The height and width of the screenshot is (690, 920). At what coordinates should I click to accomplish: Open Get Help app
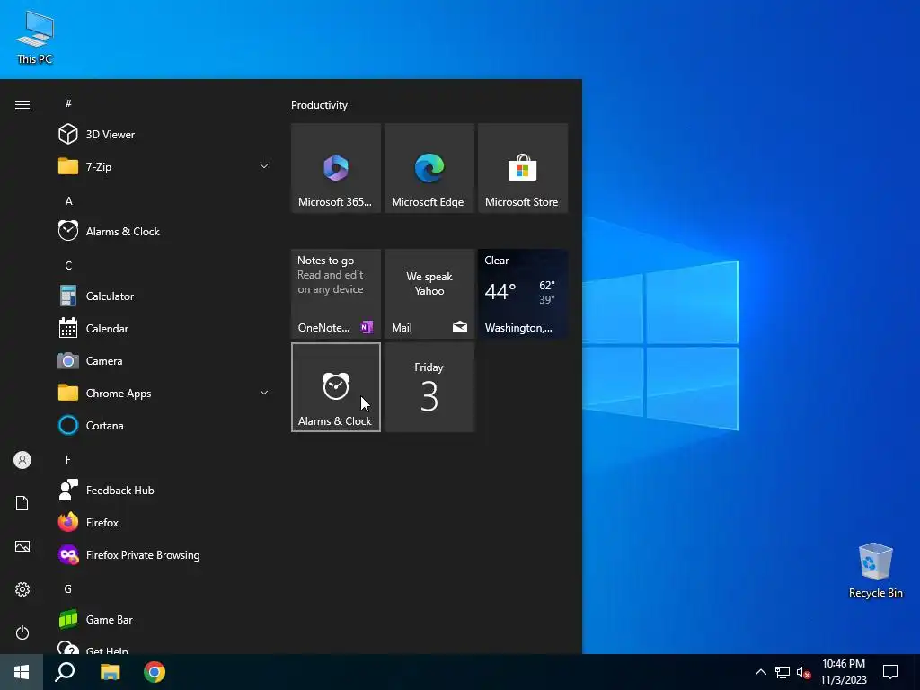(164, 646)
